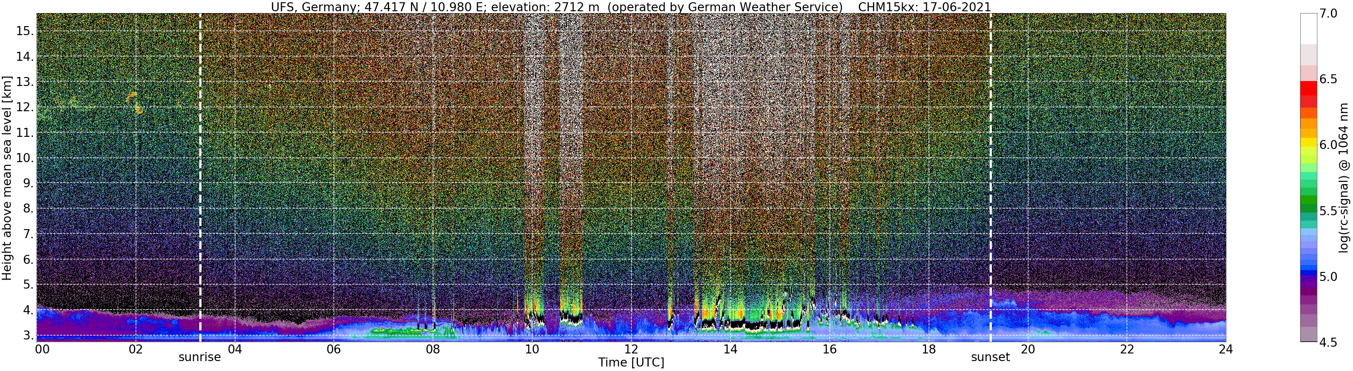Screen dimensions: 1353x371
Task: Click the time tick label '00'
Action: (x=41, y=349)
